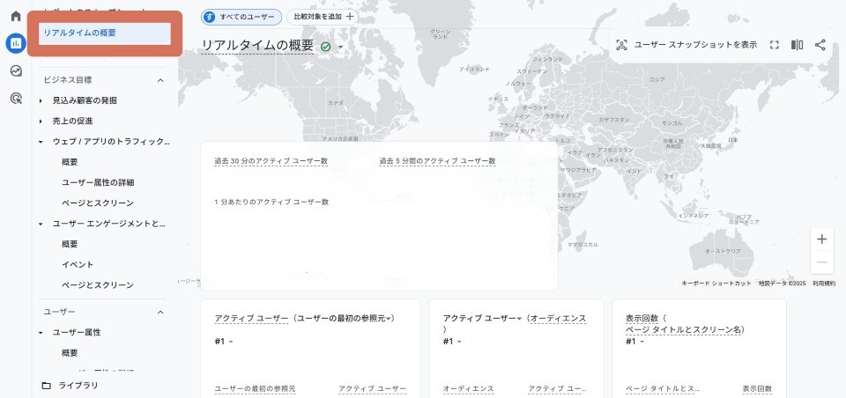Click the share icon at top right
This screenshot has height=398, width=846.
click(820, 45)
